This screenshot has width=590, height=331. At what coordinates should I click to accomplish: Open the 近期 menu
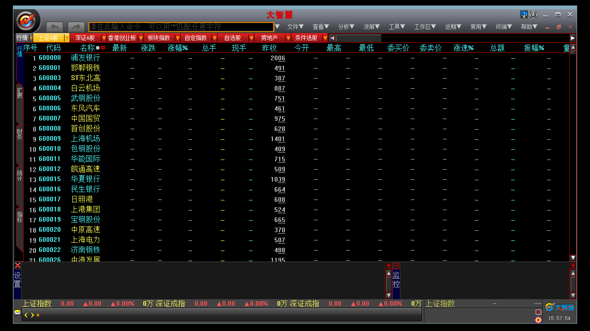pyautogui.click(x=454, y=27)
